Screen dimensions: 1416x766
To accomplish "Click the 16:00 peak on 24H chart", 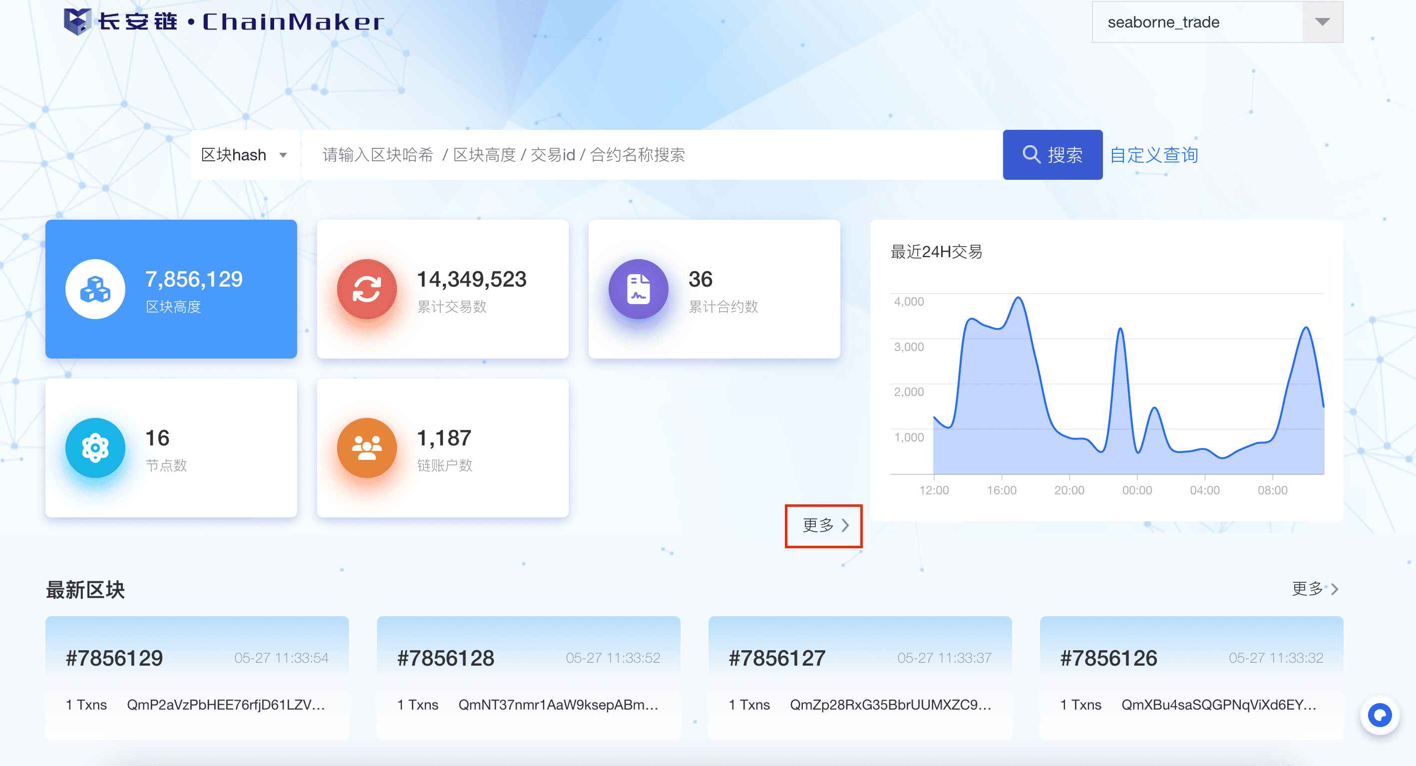I will point(1018,299).
